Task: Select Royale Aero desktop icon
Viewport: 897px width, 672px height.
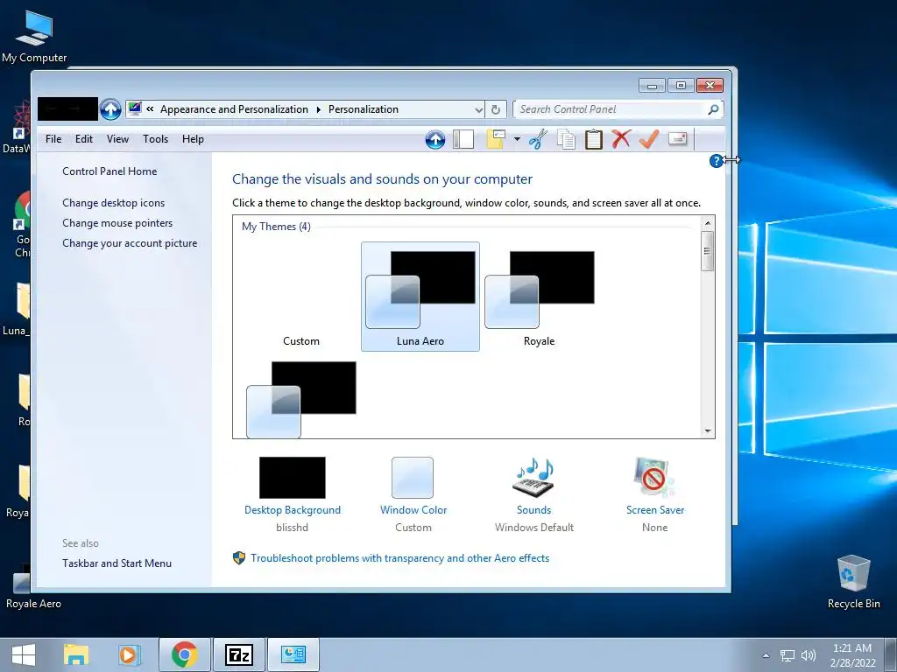Action: point(33,587)
